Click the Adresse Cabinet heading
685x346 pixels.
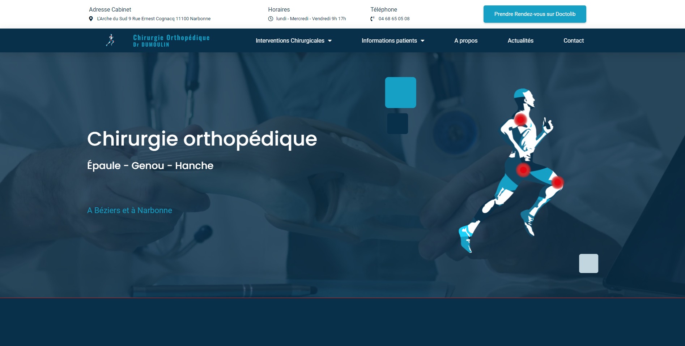click(x=110, y=10)
